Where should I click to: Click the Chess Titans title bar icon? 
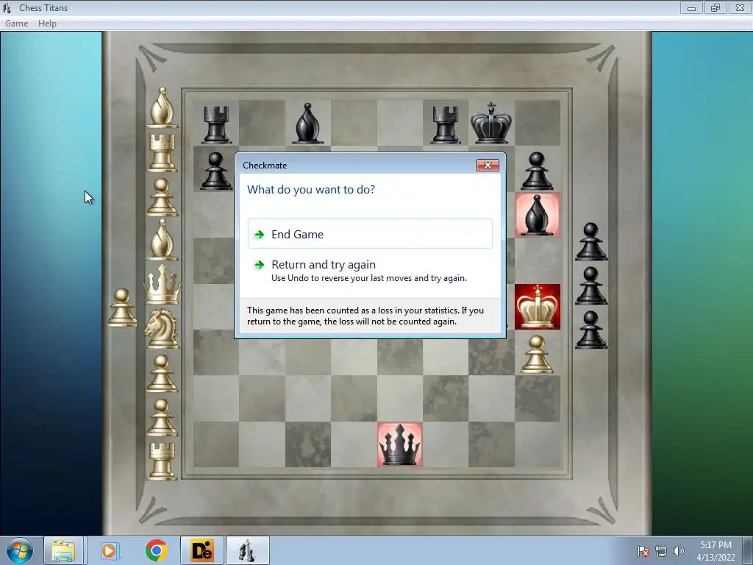pyautogui.click(x=7, y=7)
